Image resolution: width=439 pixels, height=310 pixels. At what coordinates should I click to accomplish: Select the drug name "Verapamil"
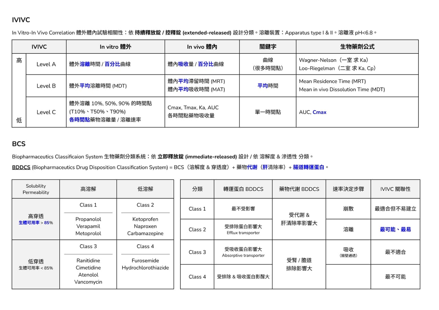(88, 226)
